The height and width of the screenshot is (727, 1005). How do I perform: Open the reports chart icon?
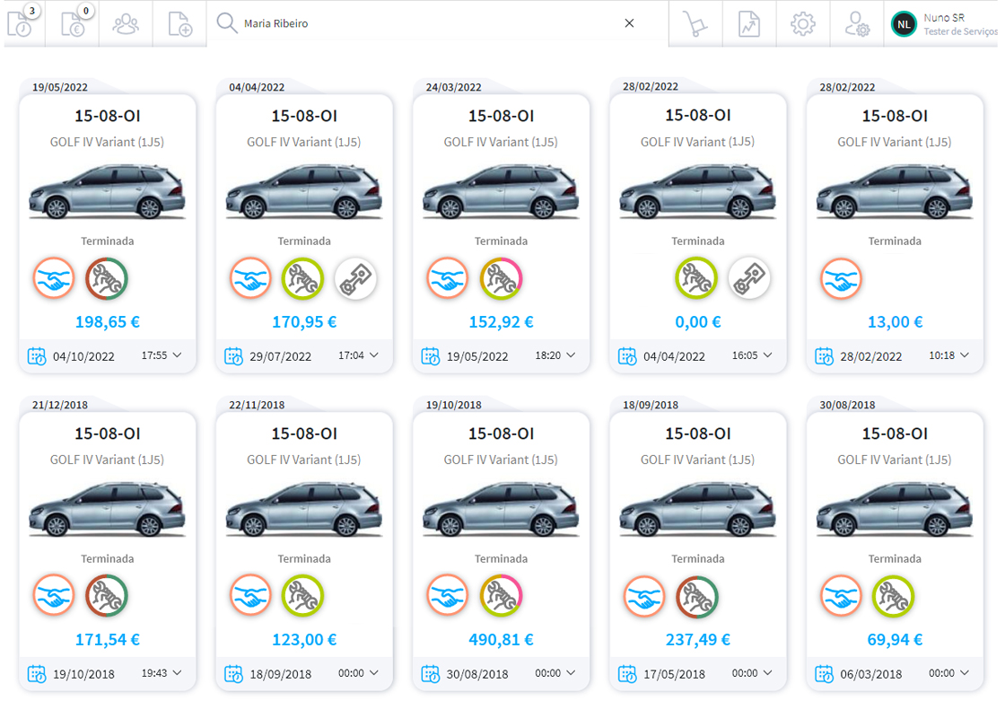749,23
